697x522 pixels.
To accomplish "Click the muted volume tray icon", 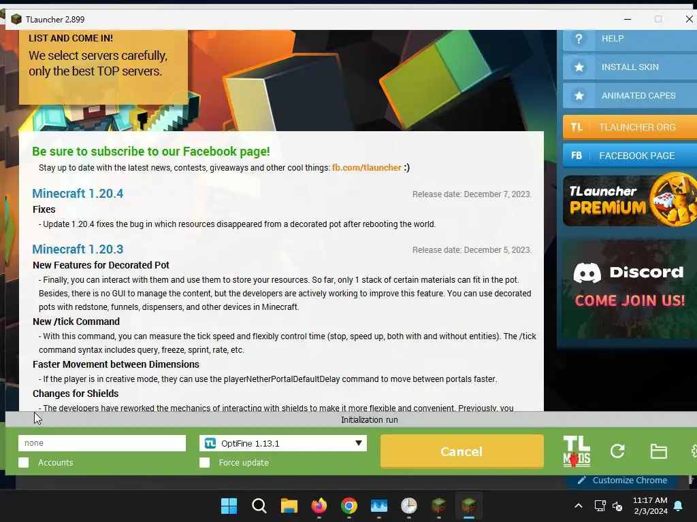I will pyautogui.click(x=617, y=506).
